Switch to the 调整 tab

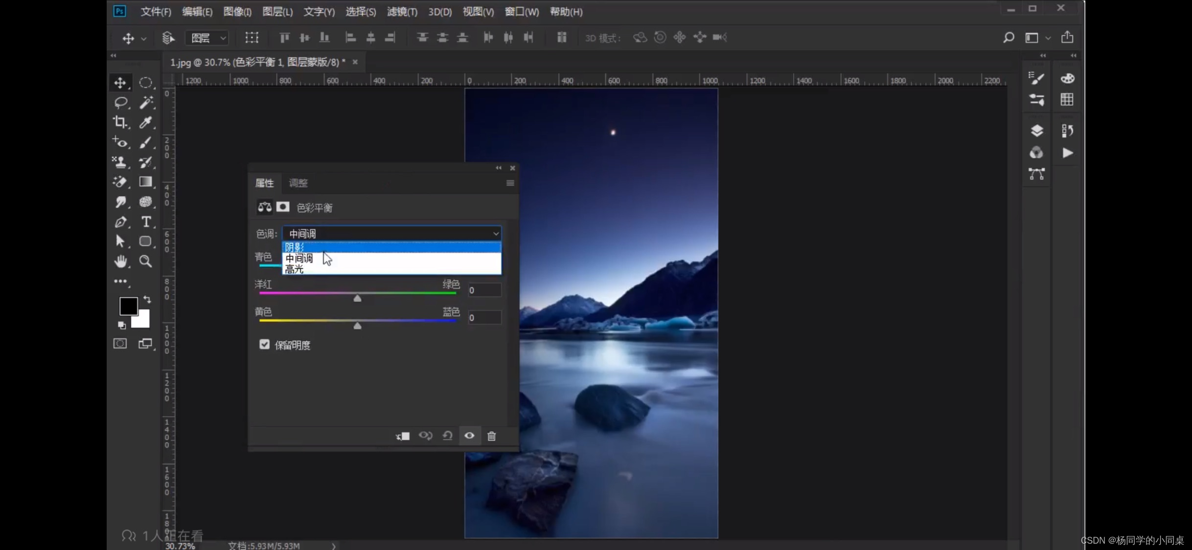[298, 183]
